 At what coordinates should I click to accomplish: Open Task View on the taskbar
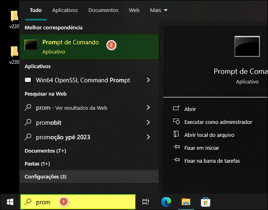pyautogui.click(x=146, y=202)
